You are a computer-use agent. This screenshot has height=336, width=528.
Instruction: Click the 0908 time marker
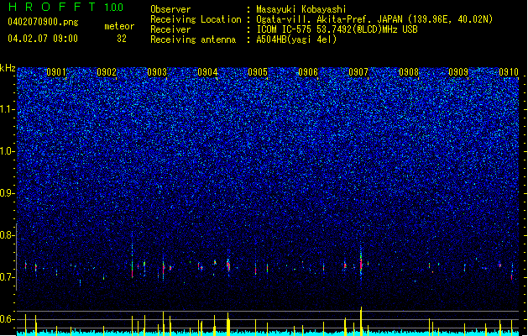pos(409,72)
